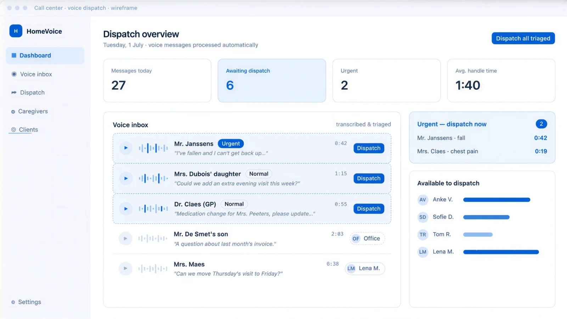Image resolution: width=567 pixels, height=319 pixels.
Task: Click the Voice inbox panel heading
Action: [x=130, y=125]
